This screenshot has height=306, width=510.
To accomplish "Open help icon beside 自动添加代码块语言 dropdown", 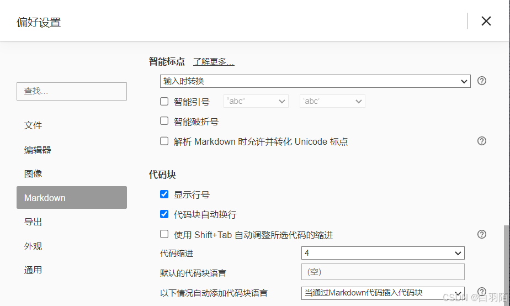I will (x=482, y=291).
